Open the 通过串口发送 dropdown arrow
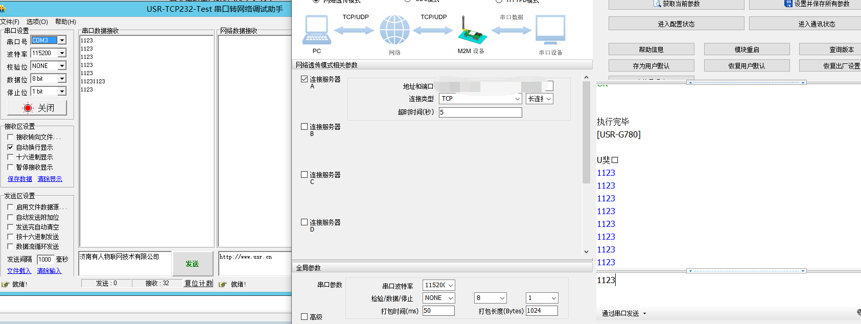Image resolution: width=861 pixels, height=324 pixels. point(644,313)
